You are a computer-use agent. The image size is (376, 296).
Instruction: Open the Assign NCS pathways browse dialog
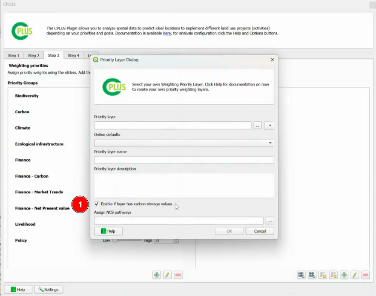(270, 221)
